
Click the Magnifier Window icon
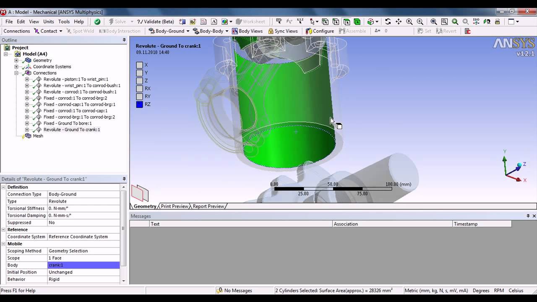444,21
